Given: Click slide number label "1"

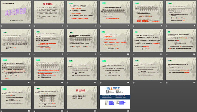Looking at the screenshot, I should coord(30,26).
